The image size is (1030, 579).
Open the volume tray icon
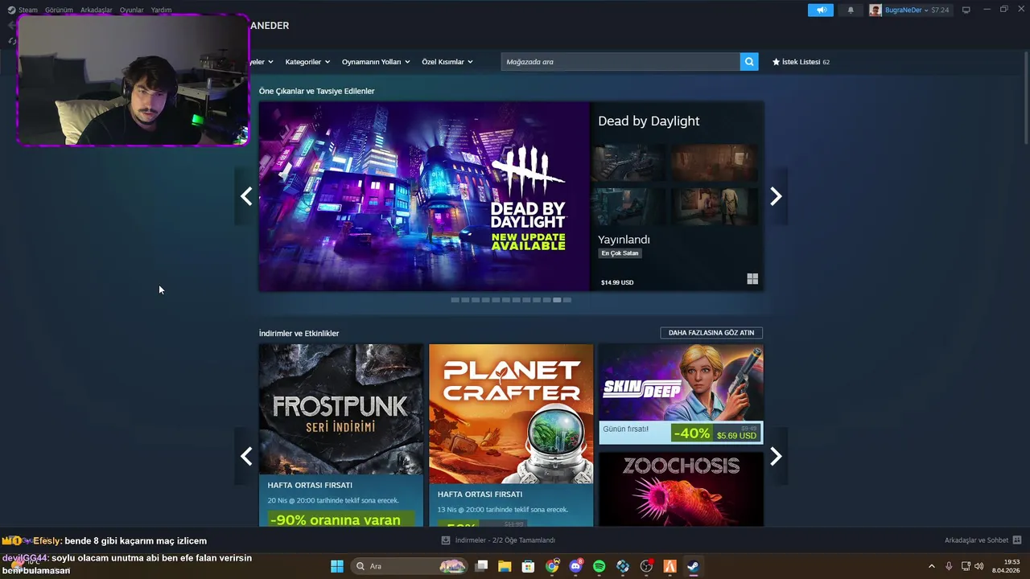[x=979, y=566]
